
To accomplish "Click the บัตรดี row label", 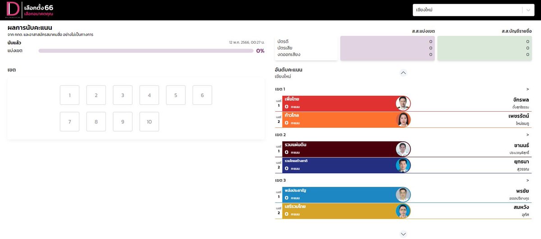I will click(x=283, y=41).
